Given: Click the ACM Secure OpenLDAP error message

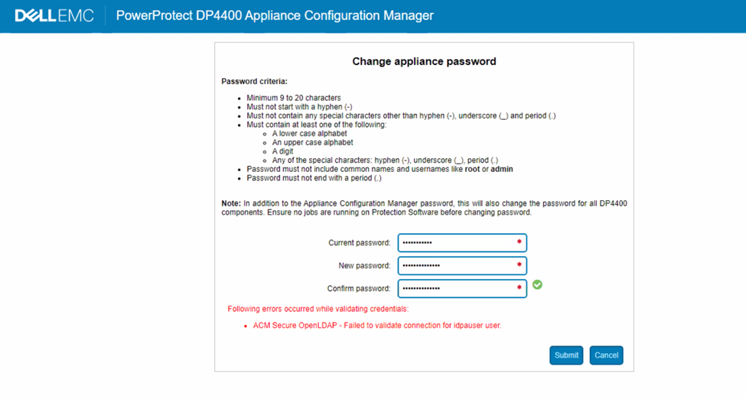Looking at the screenshot, I should tap(376, 326).
